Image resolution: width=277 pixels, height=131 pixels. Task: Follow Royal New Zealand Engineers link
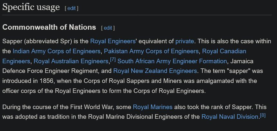click(x=155, y=71)
